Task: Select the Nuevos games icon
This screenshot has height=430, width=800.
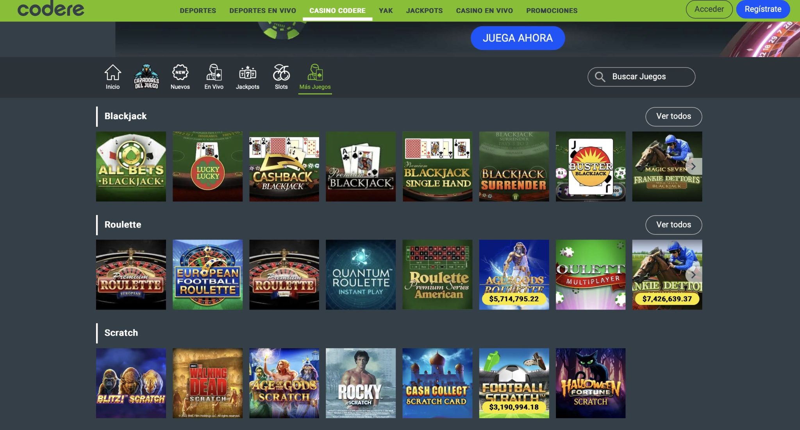Action: click(x=180, y=77)
